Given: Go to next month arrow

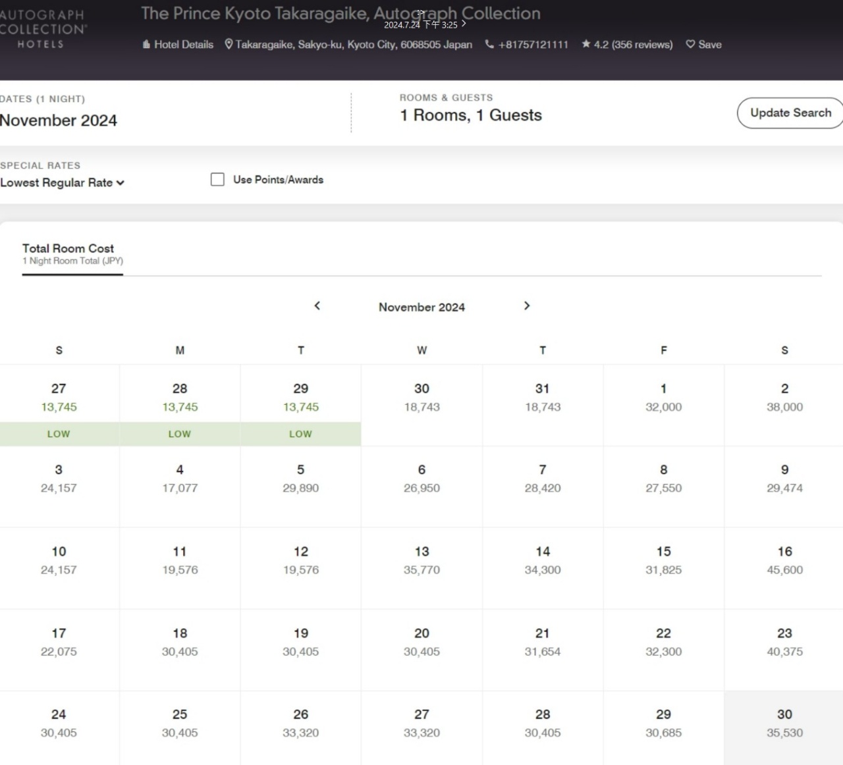Looking at the screenshot, I should (526, 305).
